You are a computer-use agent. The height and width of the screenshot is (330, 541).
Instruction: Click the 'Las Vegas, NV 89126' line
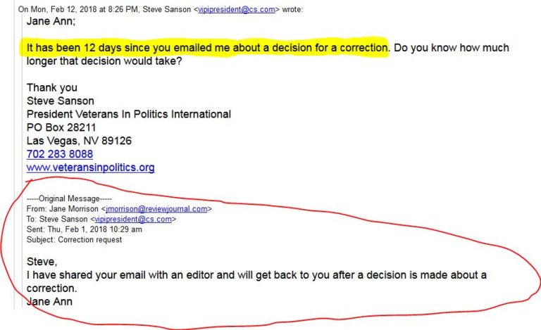click(x=79, y=141)
